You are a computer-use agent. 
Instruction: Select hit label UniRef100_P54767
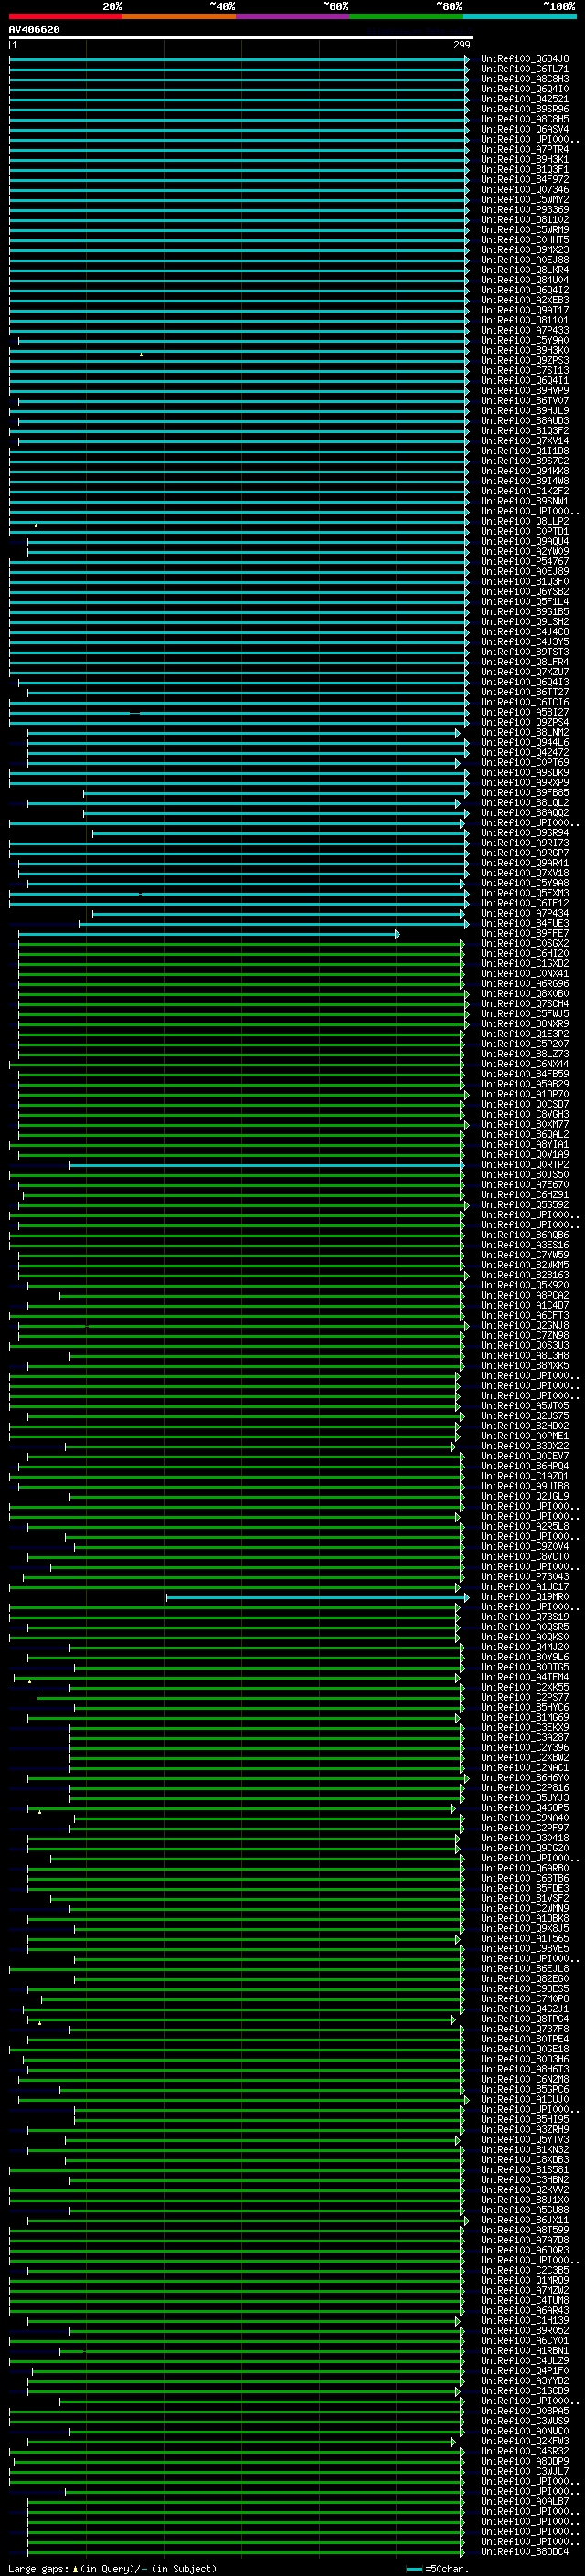[525, 562]
